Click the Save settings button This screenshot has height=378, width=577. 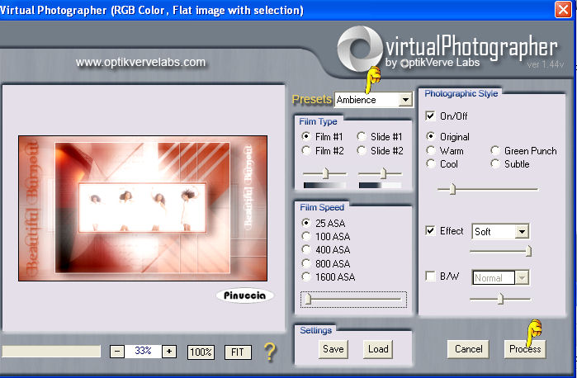point(333,349)
